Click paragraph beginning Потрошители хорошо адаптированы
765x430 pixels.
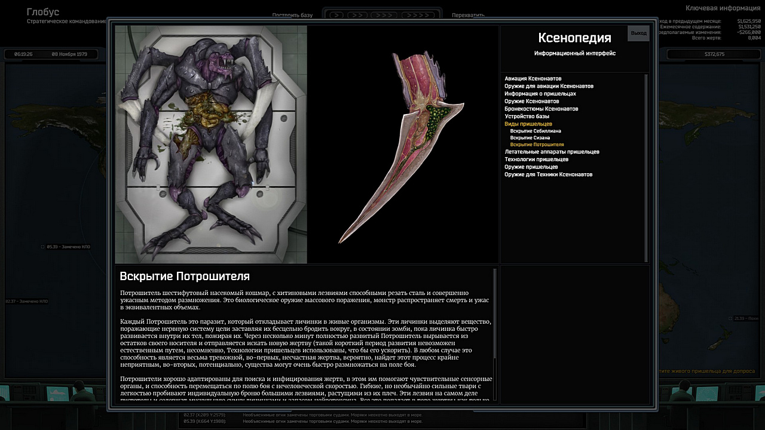305,389
